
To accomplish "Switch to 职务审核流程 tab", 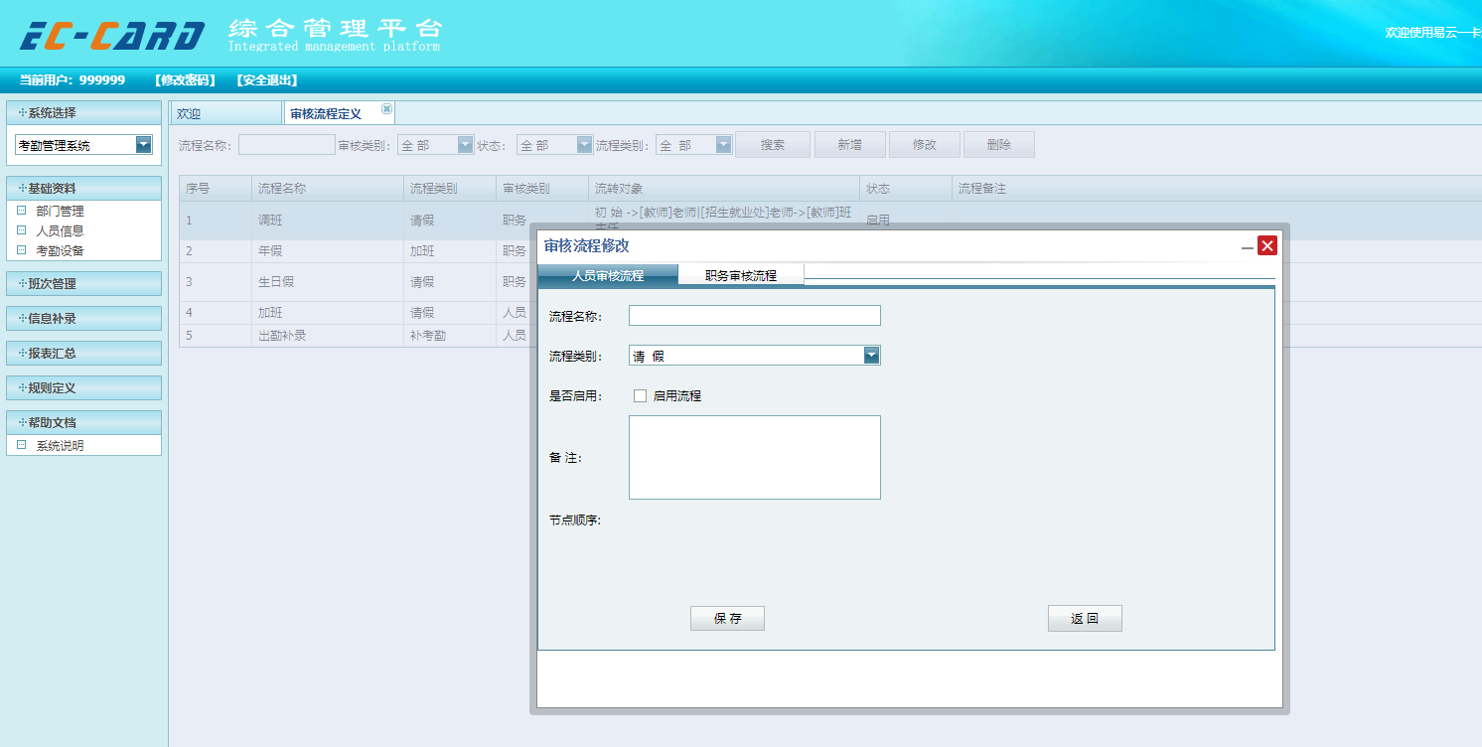I will coord(741,275).
